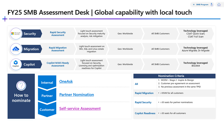Click Rapid Migration criteria row label
224x121 pixels.
point(144,93)
